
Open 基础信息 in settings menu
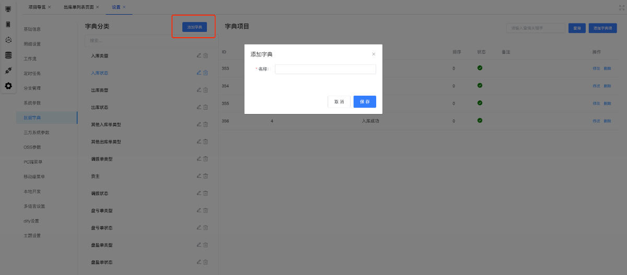(x=32, y=29)
